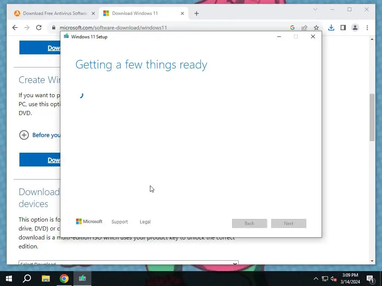Click Windows 11 Setup title icon
Viewport: 382px width, 286px height.
[66, 36]
